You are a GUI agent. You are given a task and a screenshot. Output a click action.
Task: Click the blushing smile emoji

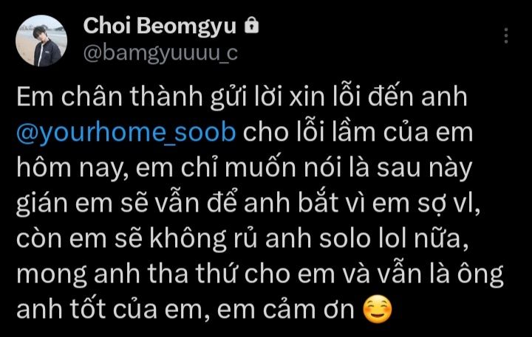[x=378, y=309]
